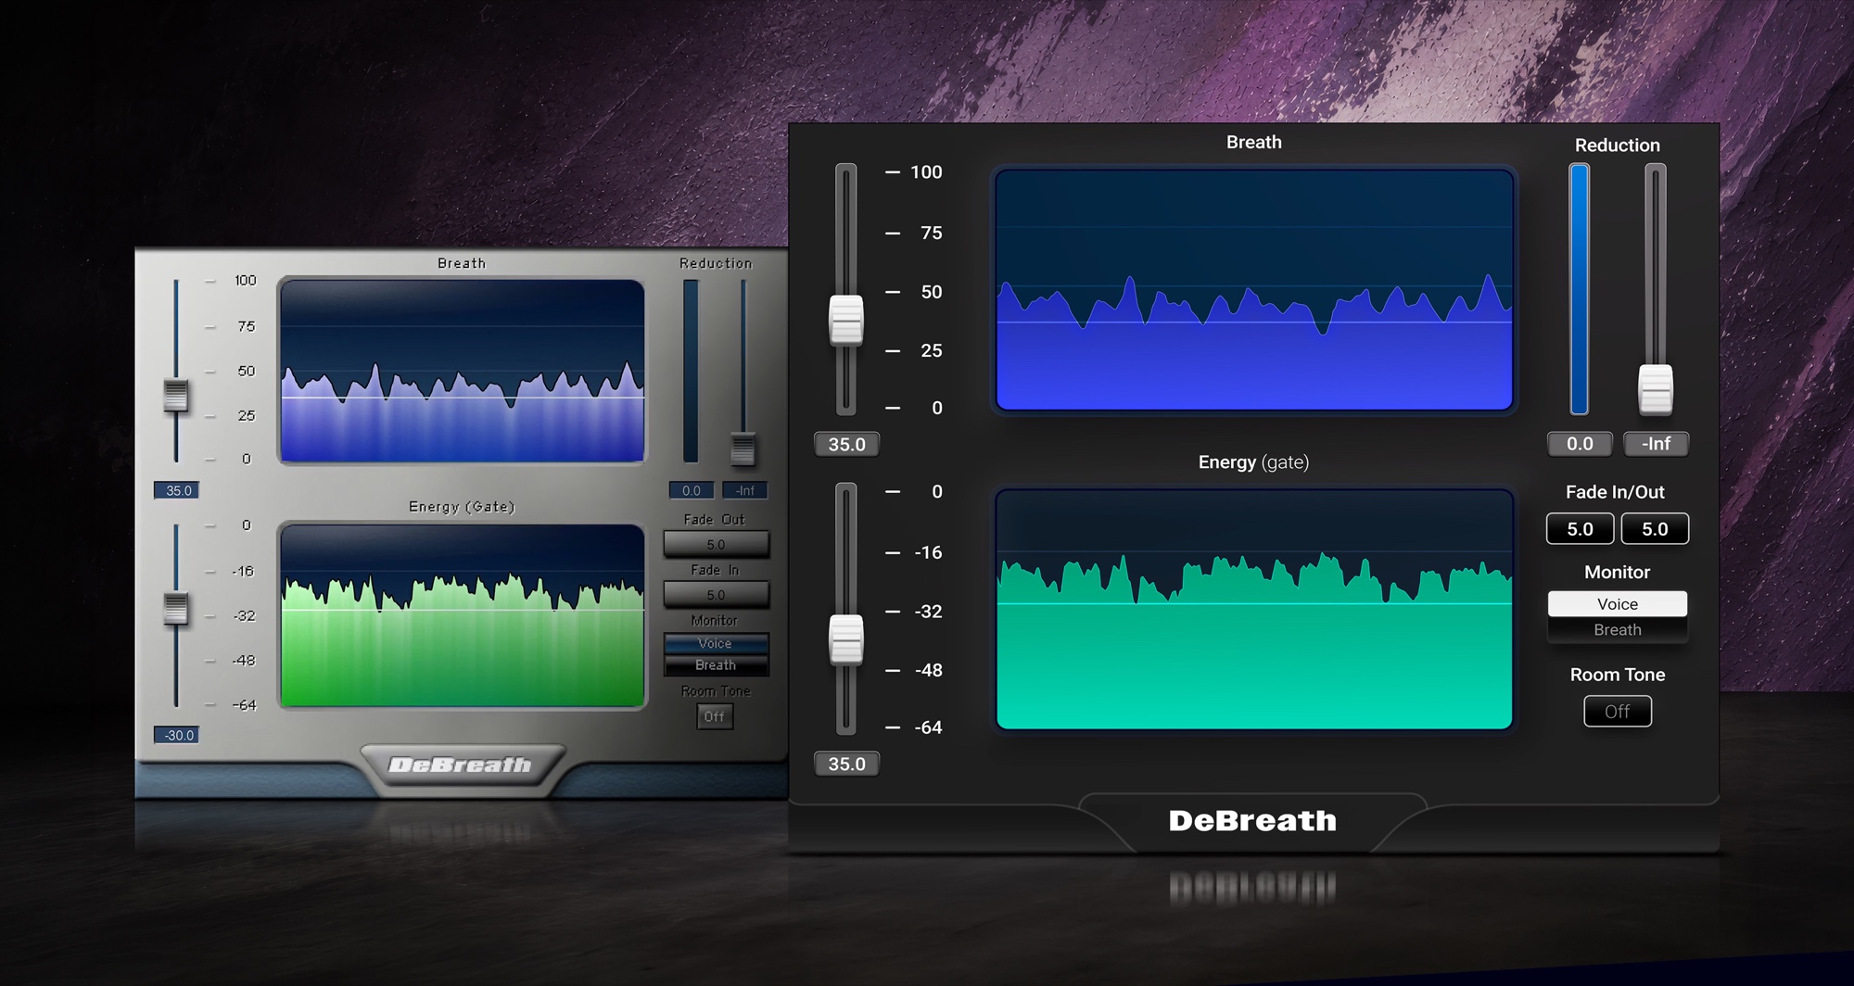Click the "Fade In/Out" label in dark DeBreath

[x=1615, y=492]
